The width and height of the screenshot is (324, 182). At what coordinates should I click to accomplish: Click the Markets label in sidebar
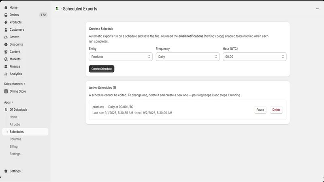pyautogui.click(x=15, y=59)
